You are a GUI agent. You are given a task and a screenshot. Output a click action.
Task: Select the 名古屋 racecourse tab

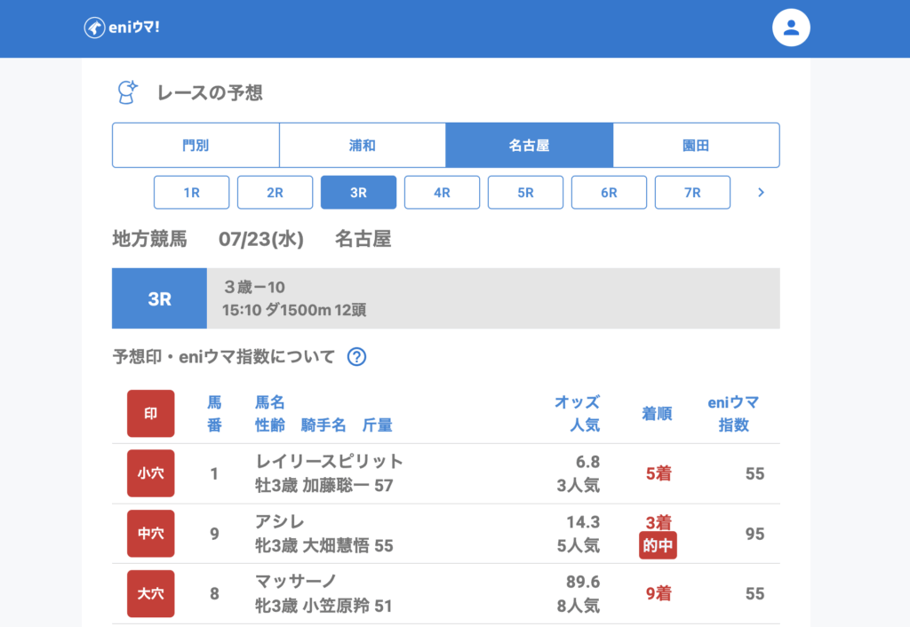(x=529, y=146)
